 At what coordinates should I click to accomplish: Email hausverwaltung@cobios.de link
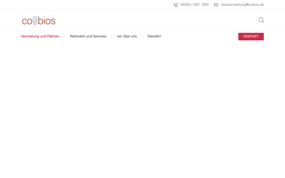[242, 5]
